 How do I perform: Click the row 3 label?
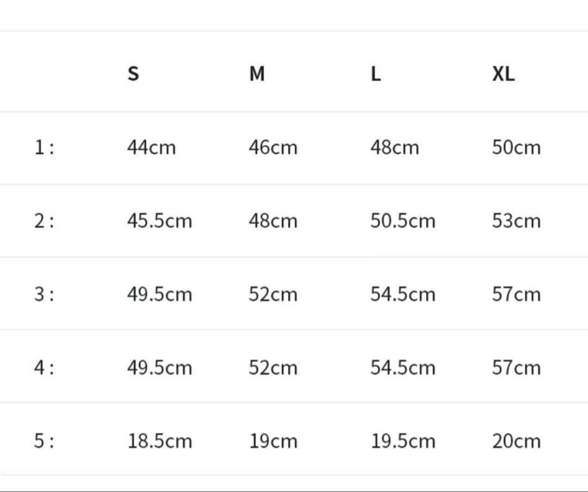pyautogui.click(x=44, y=295)
